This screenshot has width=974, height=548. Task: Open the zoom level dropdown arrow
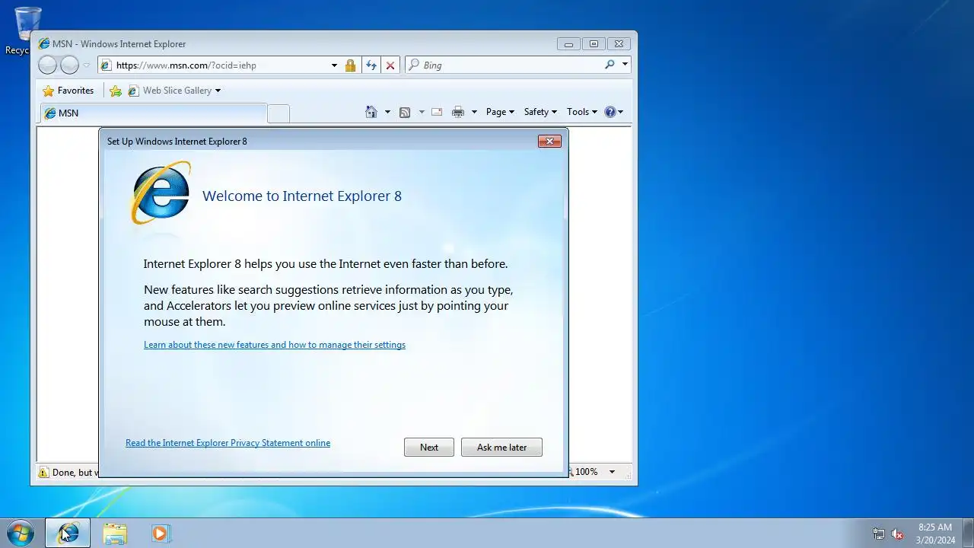612,472
